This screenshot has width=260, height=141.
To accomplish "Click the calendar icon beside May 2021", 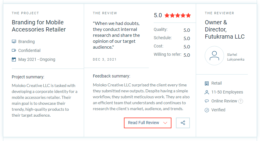I will tap(14, 59).
